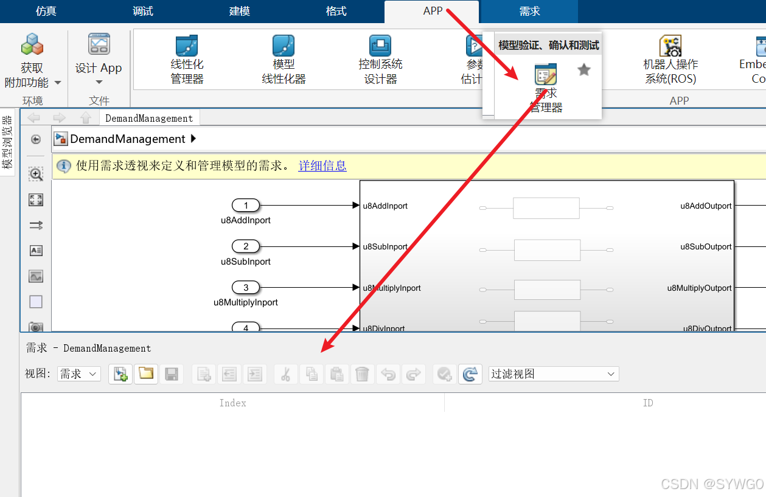Expand the 获取附加功能 dropdown arrow

(58, 83)
